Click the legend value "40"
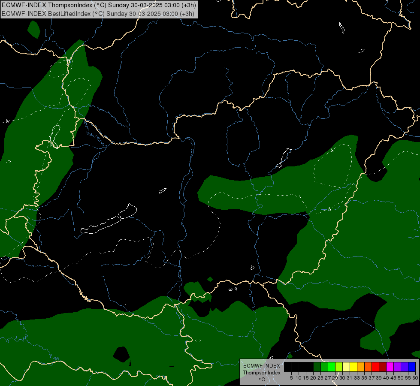The height and width of the screenshot is (386, 420). [x=386, y=378]
